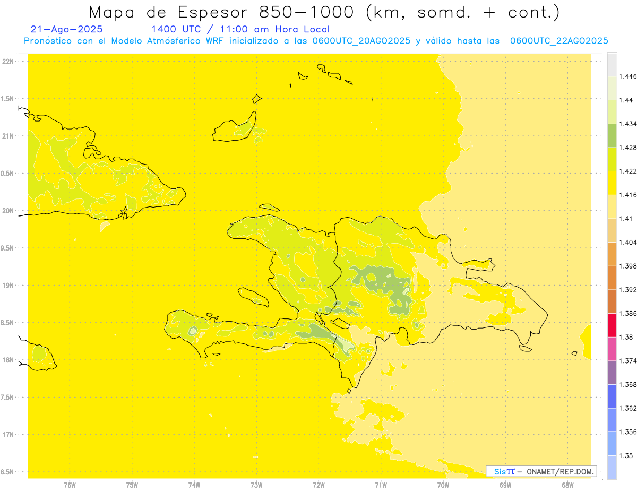Viewport: 637px width, 492px height.
Task: Click the '74W' longitude label
Action: point(194,485)
